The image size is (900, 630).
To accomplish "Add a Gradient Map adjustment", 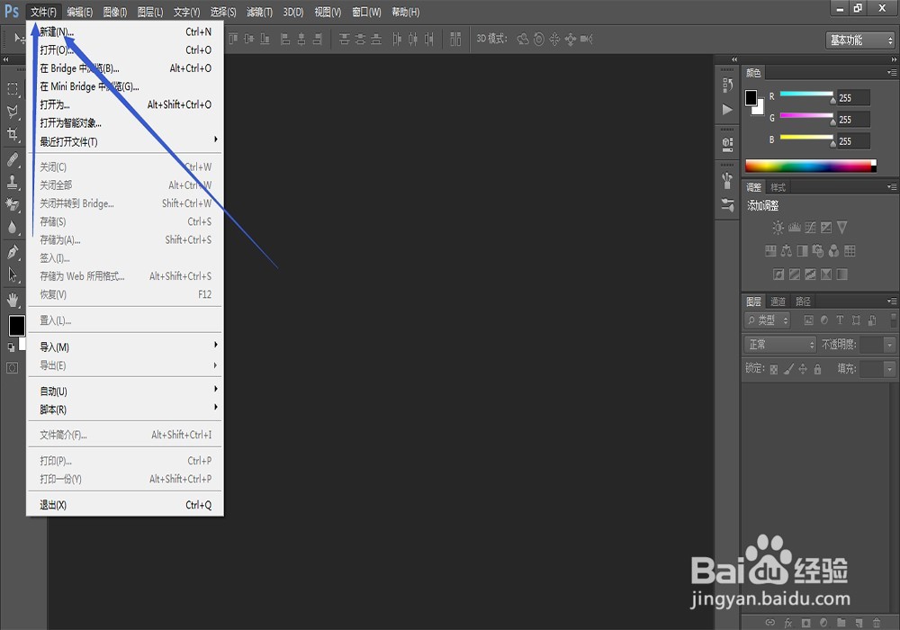I will point(842,274).
